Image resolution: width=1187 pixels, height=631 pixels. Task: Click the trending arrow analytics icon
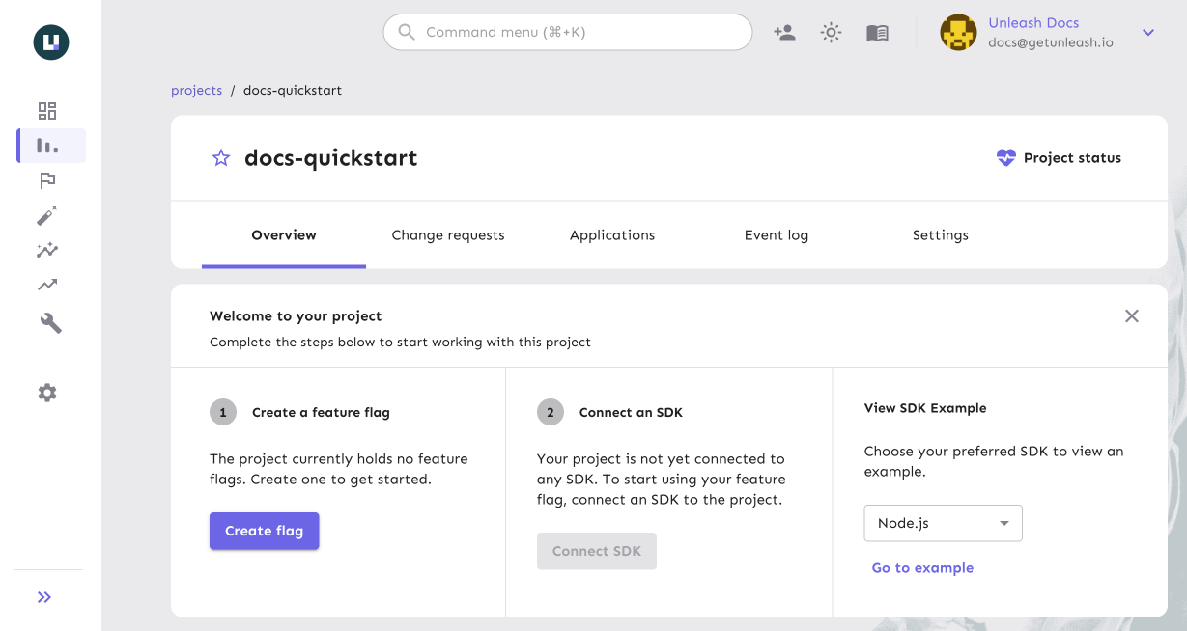46,284
